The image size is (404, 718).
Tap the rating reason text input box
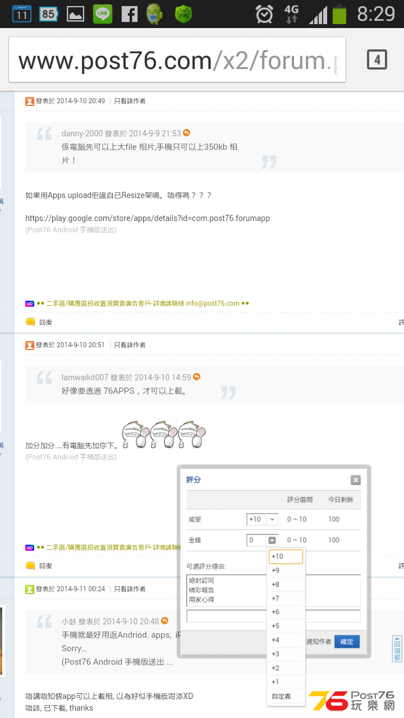pos(273,616)
